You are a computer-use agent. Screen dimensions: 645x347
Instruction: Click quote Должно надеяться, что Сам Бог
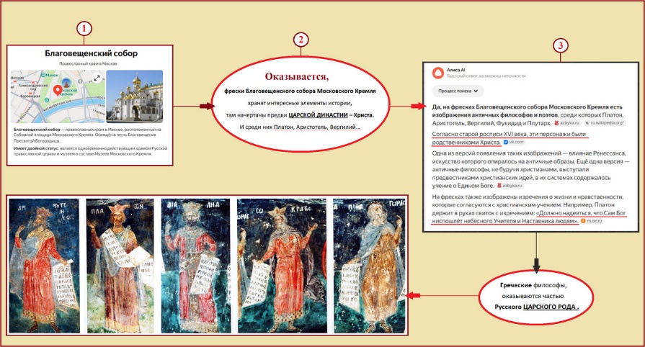point(530,217)
